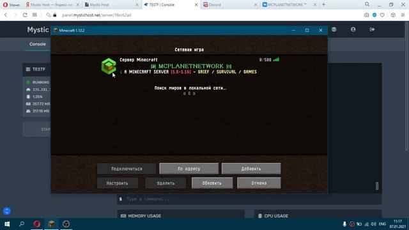Click the server database icon in Mystic header
This screenshot has width=409, height=230.
click(x=334, y=29)
